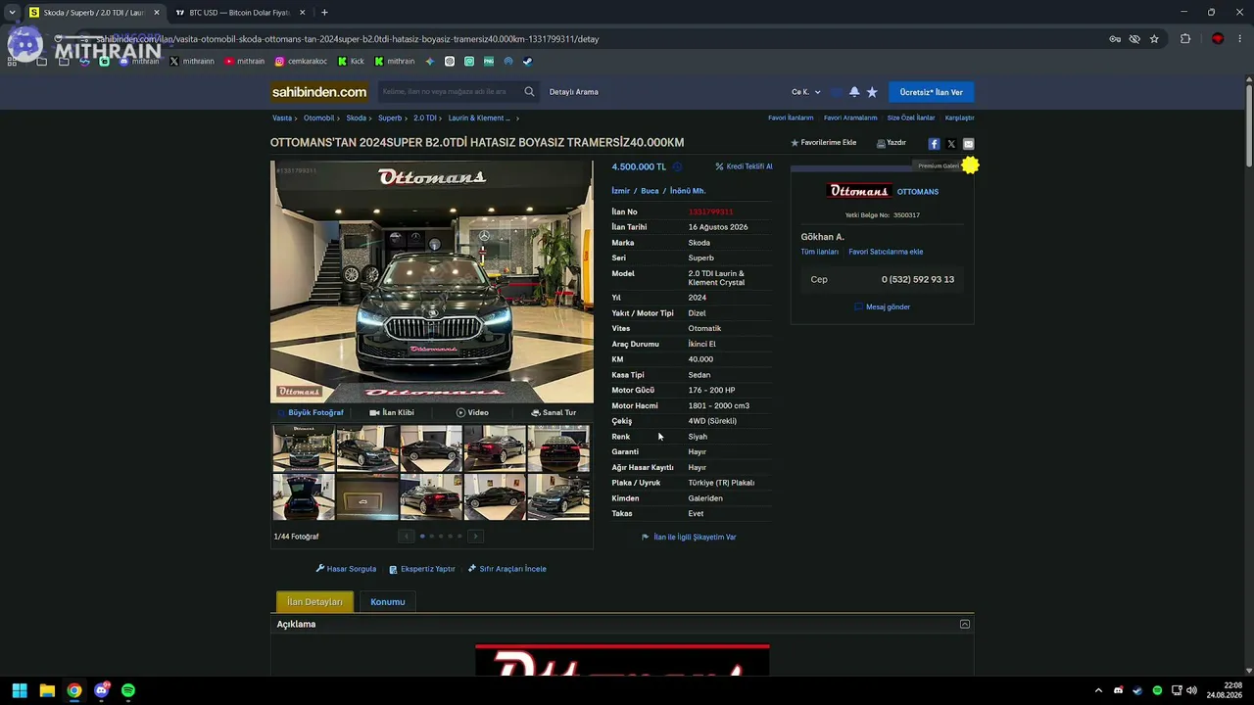Switch to the Konumu tab
Viewport: 1254px width, 705px height.
tap(388, 602)
